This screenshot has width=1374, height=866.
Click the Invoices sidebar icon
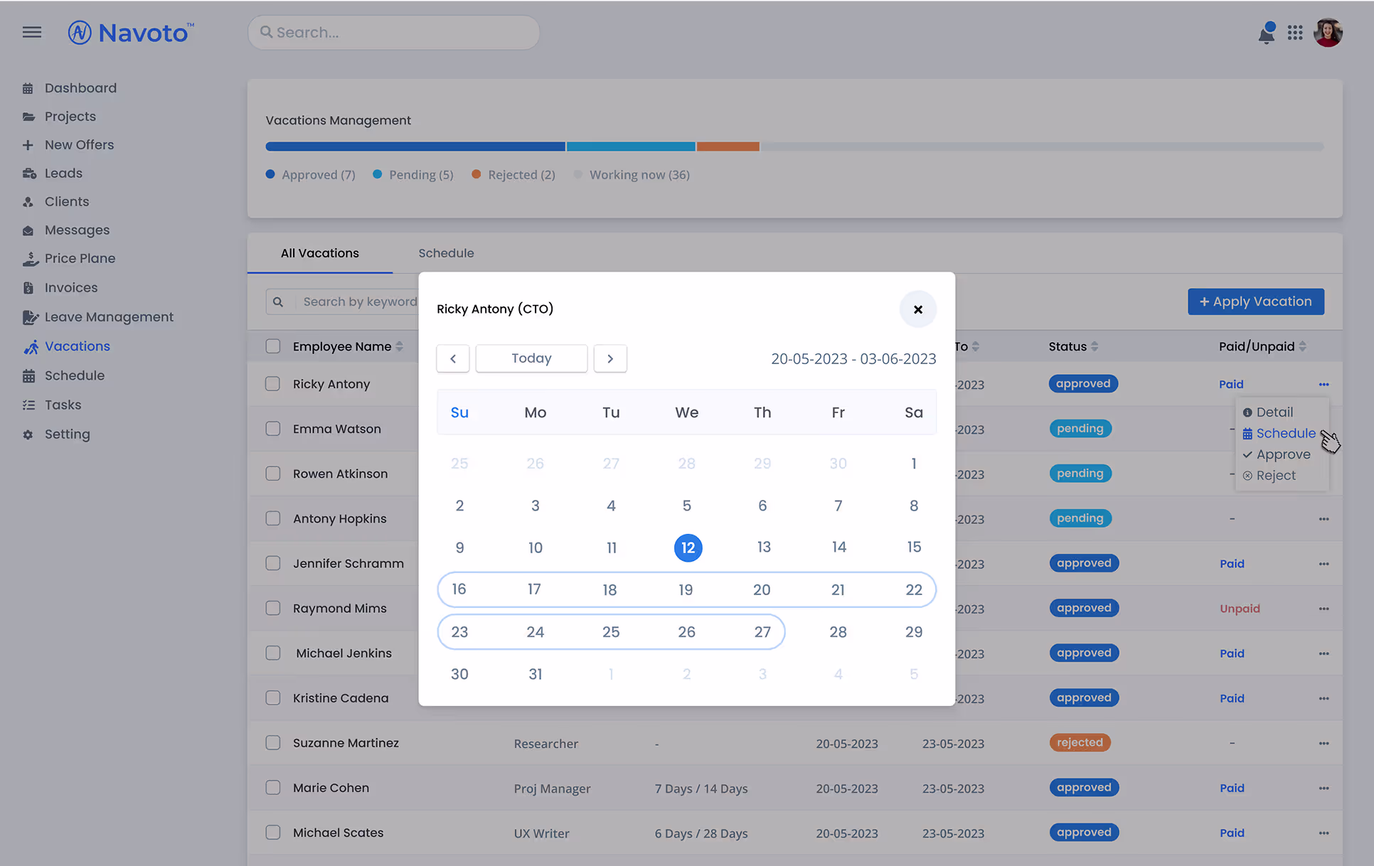28,288
